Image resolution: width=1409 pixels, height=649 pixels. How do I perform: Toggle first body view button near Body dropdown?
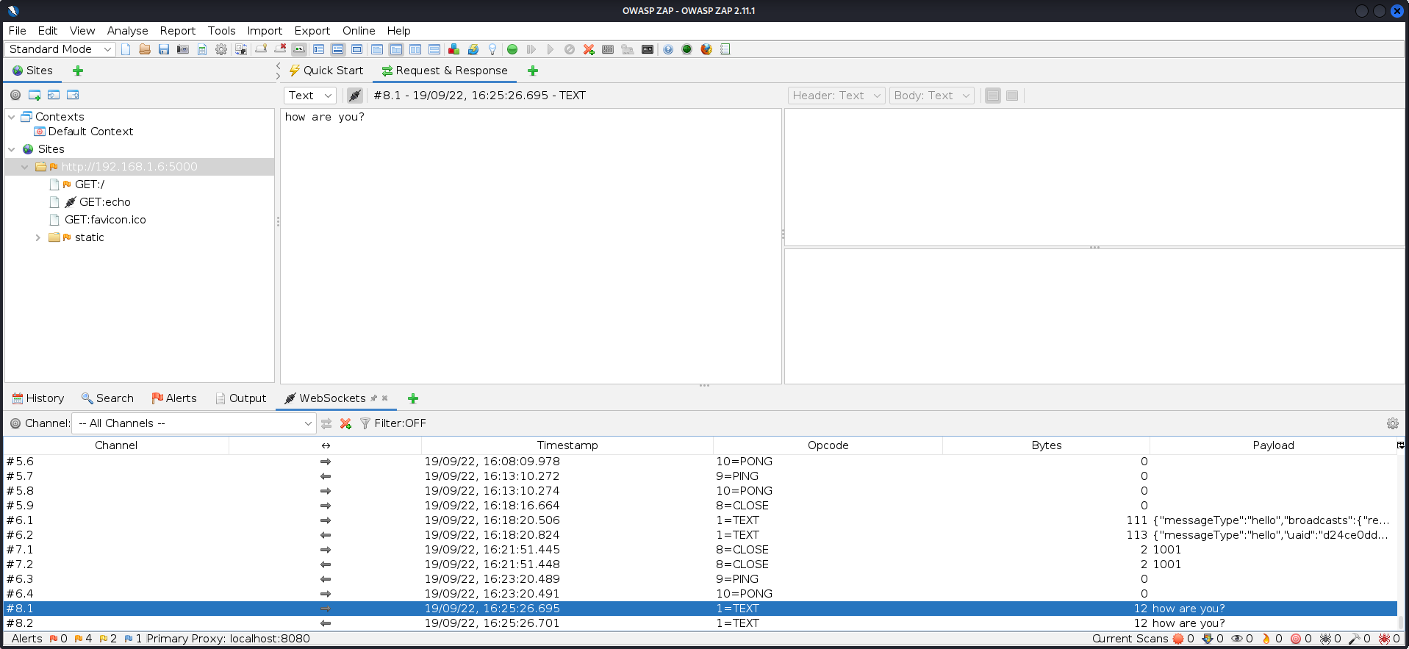993,96
